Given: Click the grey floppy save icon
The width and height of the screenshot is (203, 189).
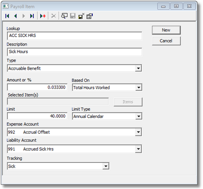Looking at the screenshot, I should (x=73, y=16).
